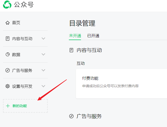Click the pie chart icon beside 数据
This screenshot has height=127, width=167.
tap(8, 54)
